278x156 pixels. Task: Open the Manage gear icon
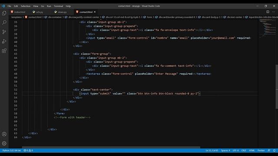4,143
